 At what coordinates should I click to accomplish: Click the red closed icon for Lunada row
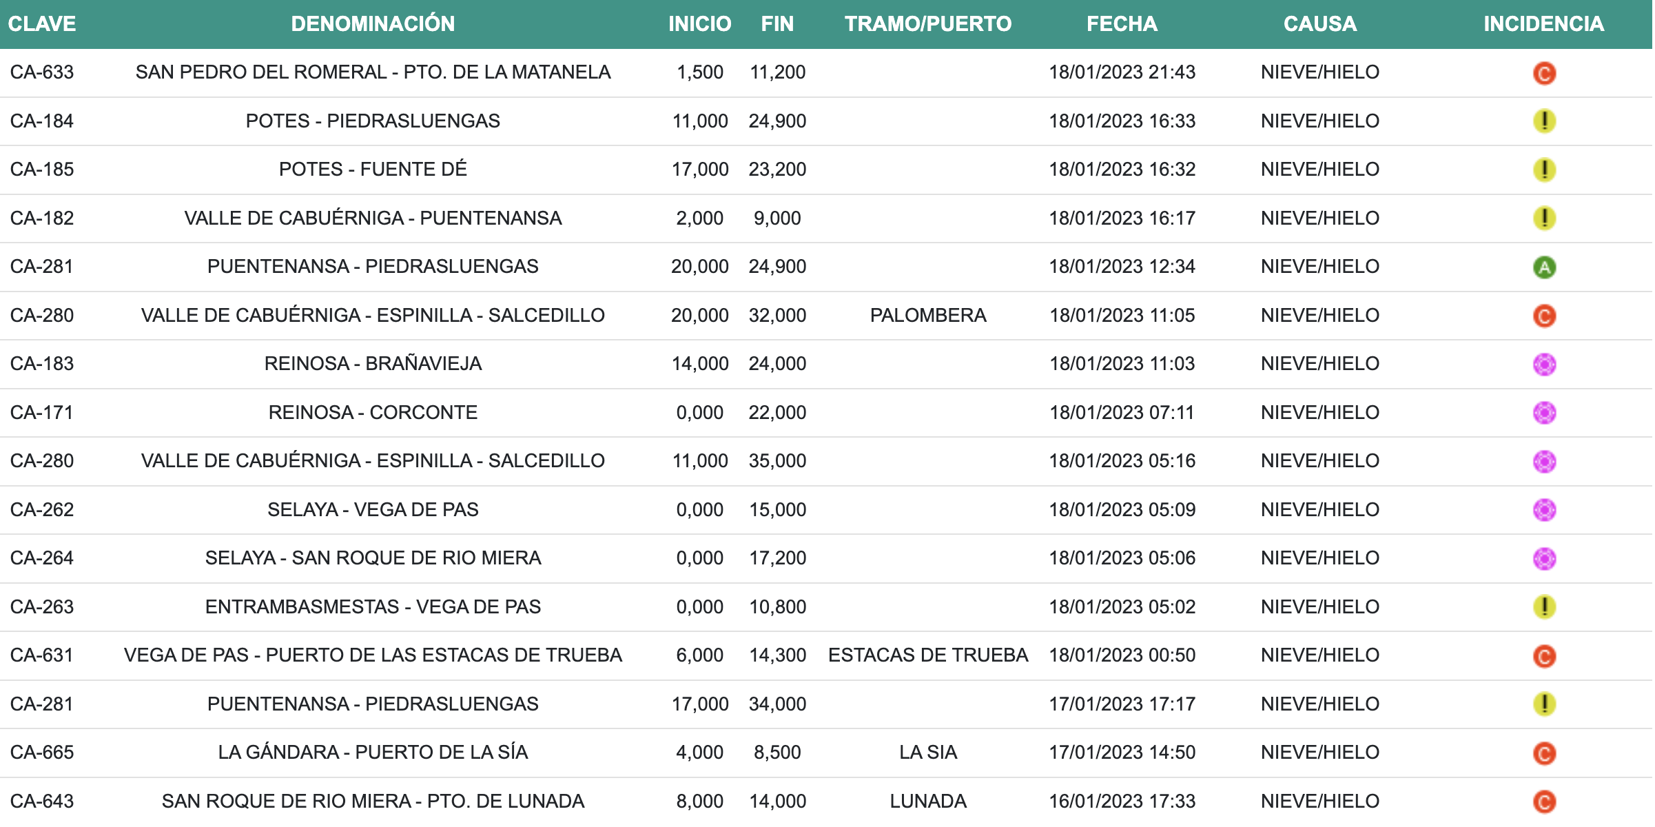click(x=1543, y=802)
